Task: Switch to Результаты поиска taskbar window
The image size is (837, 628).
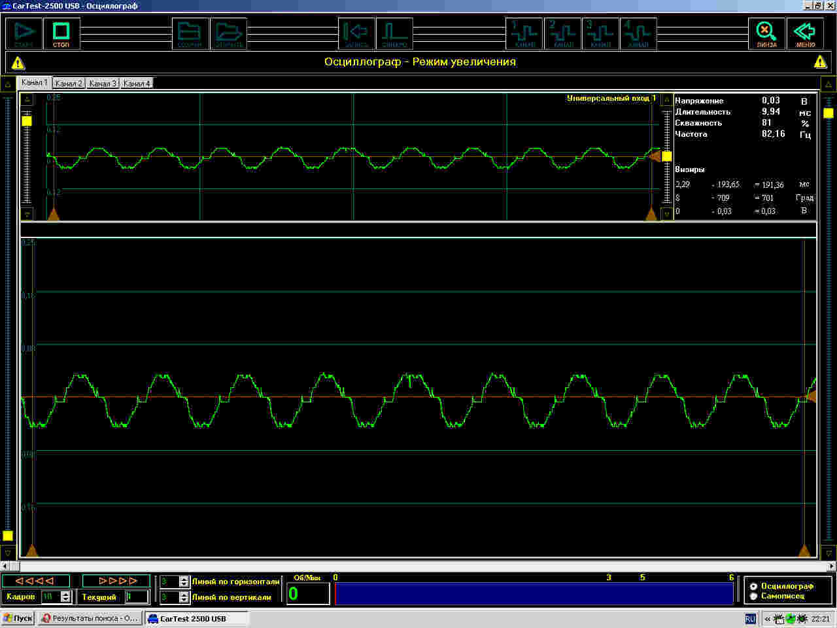Action: 90,618
